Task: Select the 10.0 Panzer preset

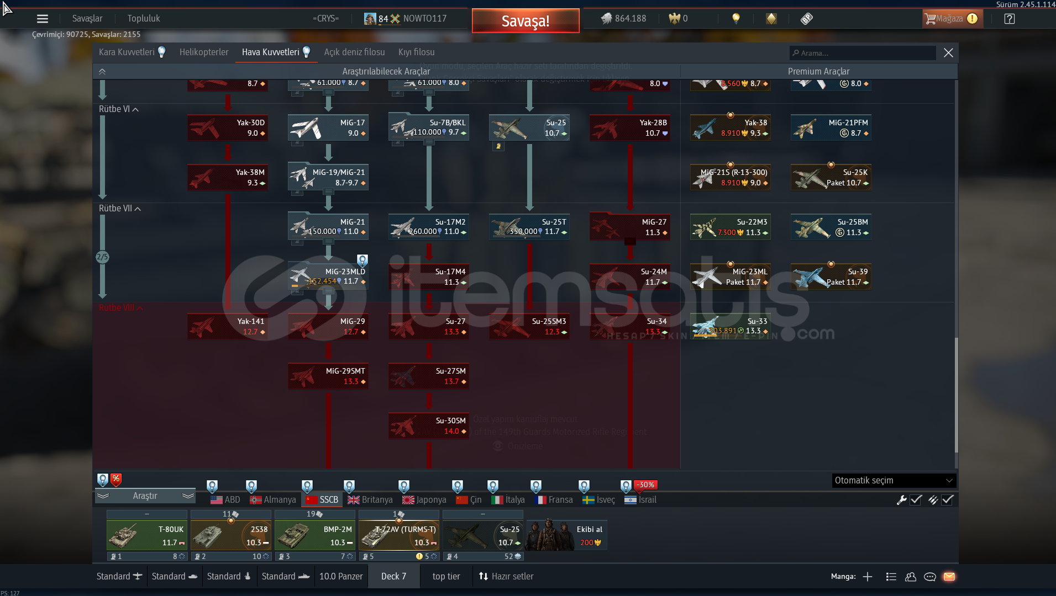Action: point(341,576)
